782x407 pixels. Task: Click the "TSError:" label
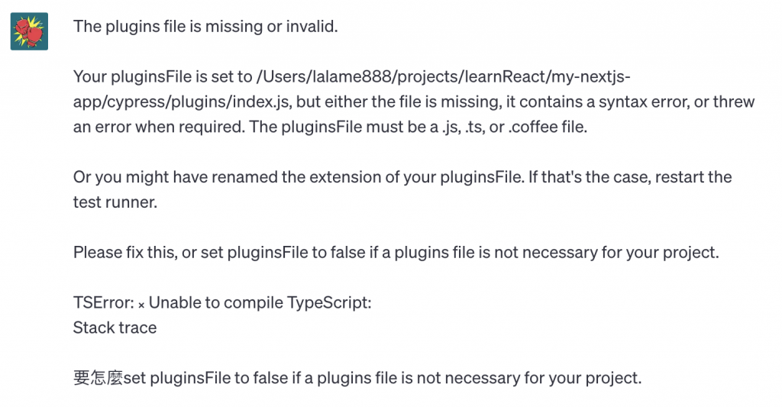click(103, 302)
